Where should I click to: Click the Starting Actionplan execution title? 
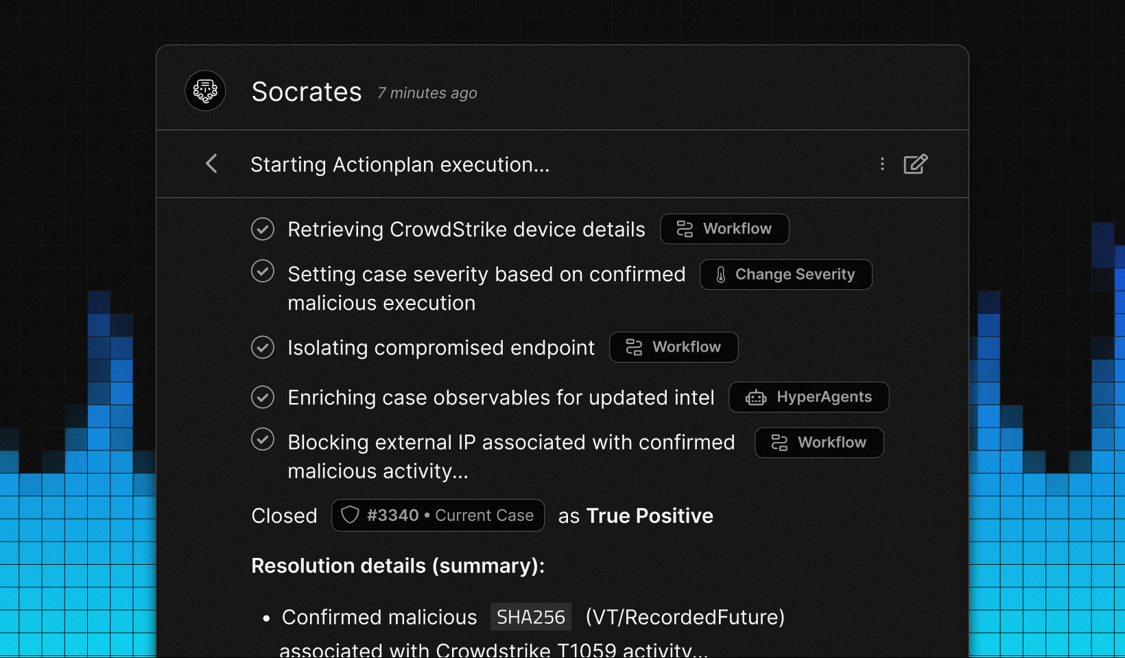pos(400,164)
